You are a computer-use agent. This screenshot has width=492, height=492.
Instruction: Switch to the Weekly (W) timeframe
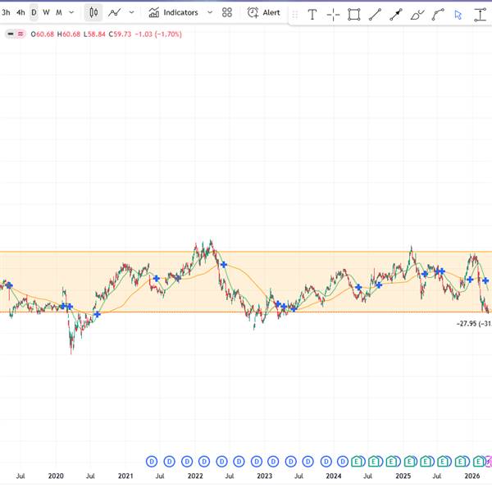pyautogui.click(x=46, y=12)
